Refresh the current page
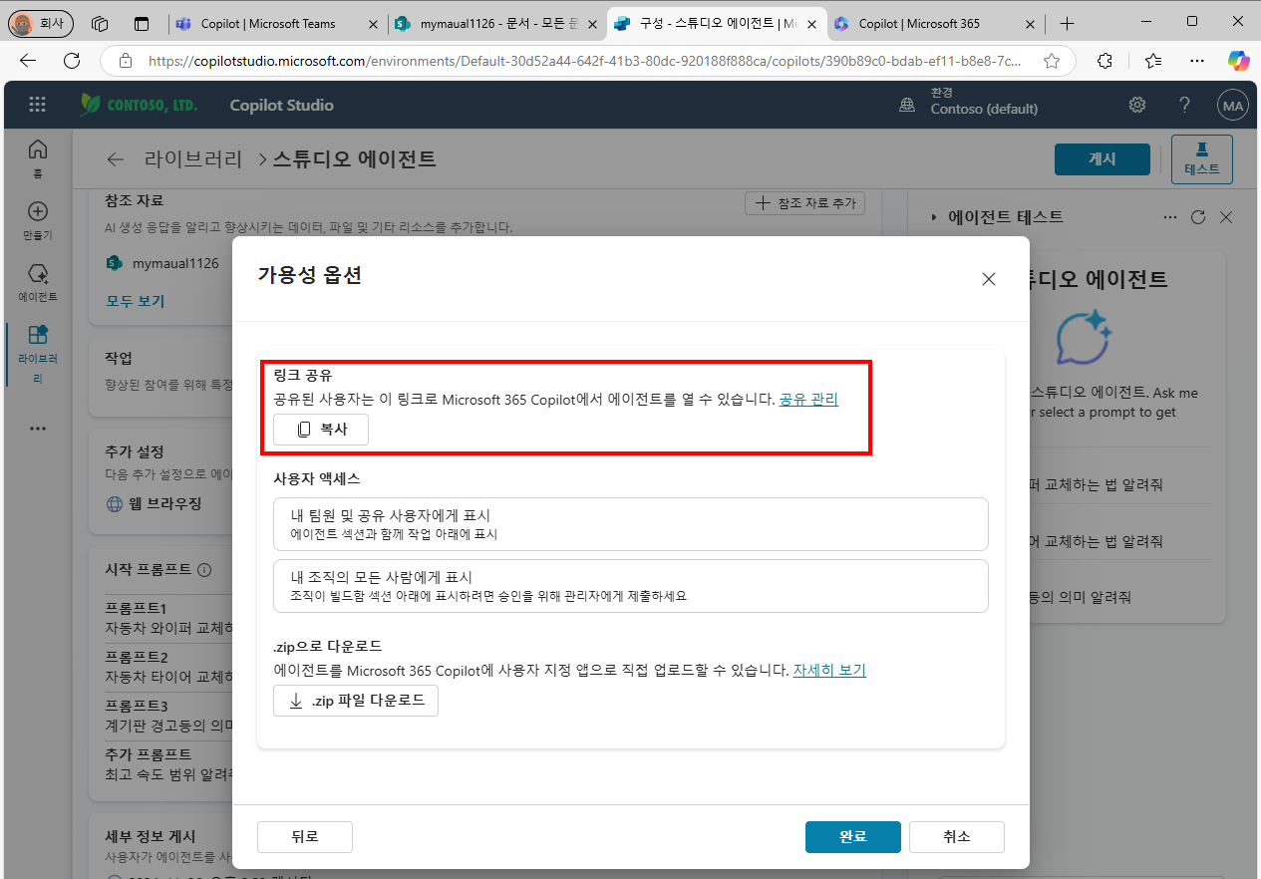The height and width of the screenshot is (879, 1261). click(72, 61)
